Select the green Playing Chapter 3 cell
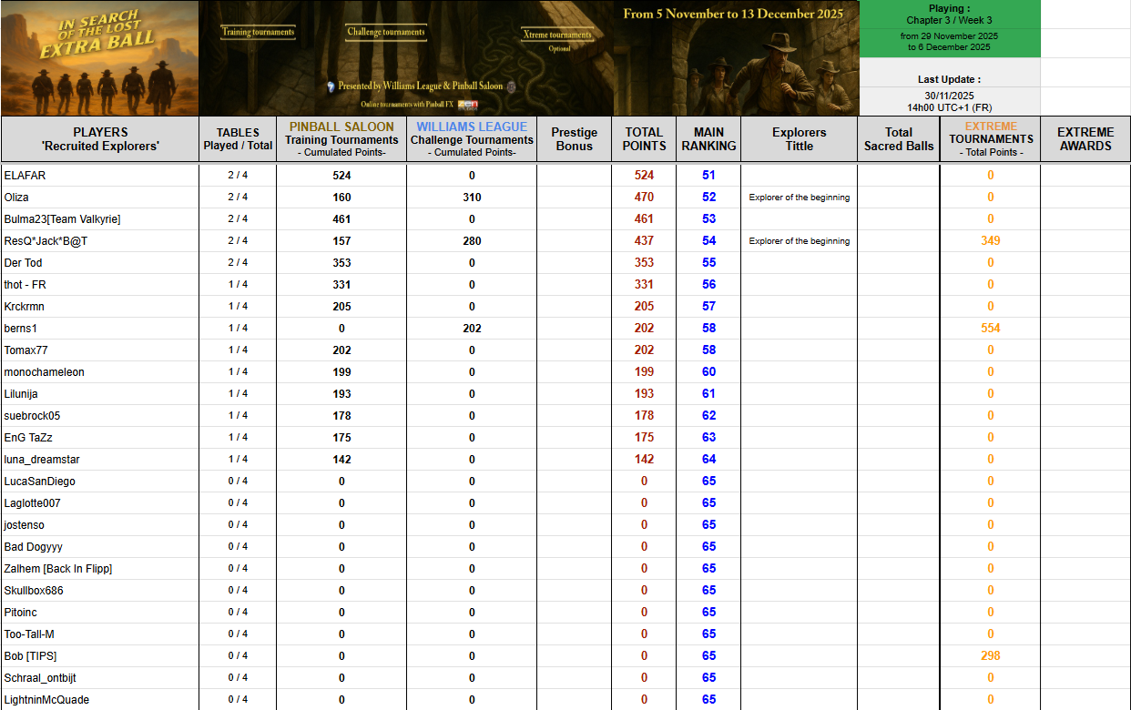 click(950, 15)
